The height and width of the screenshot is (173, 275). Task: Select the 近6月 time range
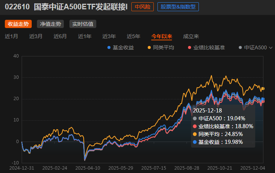60,36
